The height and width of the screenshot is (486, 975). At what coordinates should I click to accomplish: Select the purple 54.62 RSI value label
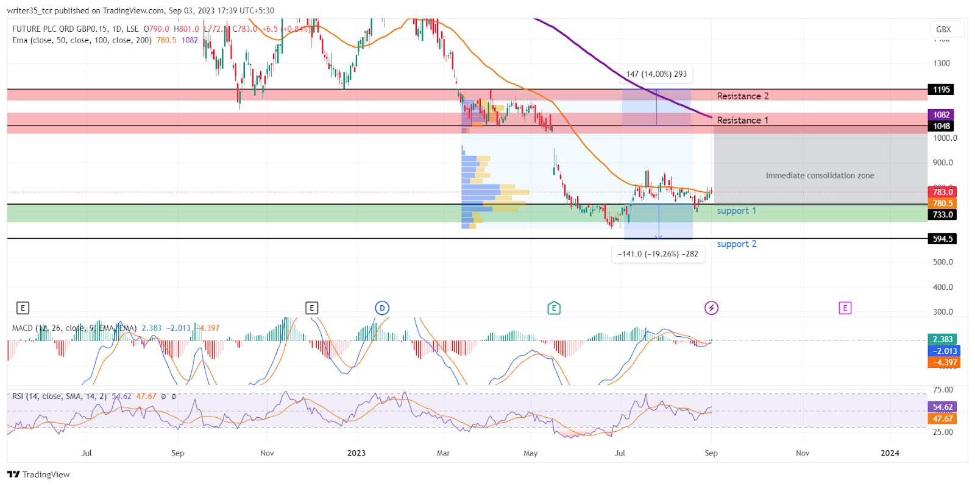[942, 407]
